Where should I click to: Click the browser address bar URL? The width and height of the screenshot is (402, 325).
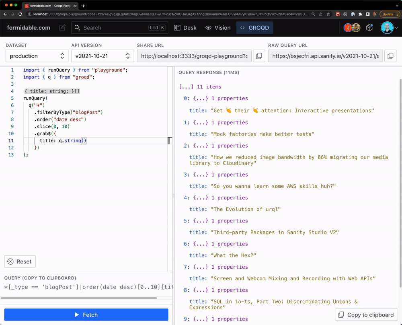click(x=170, y=14)
